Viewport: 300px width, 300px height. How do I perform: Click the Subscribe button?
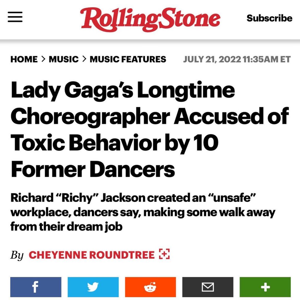269,18
